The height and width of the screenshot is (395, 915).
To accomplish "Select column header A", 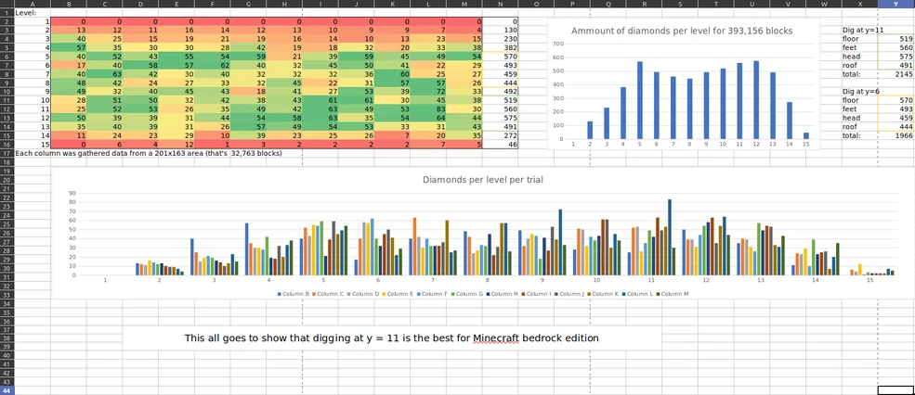I will [x=32, y=4].
